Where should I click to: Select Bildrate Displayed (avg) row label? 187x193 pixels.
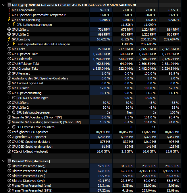pyautogui.click(x=28, y=181)
